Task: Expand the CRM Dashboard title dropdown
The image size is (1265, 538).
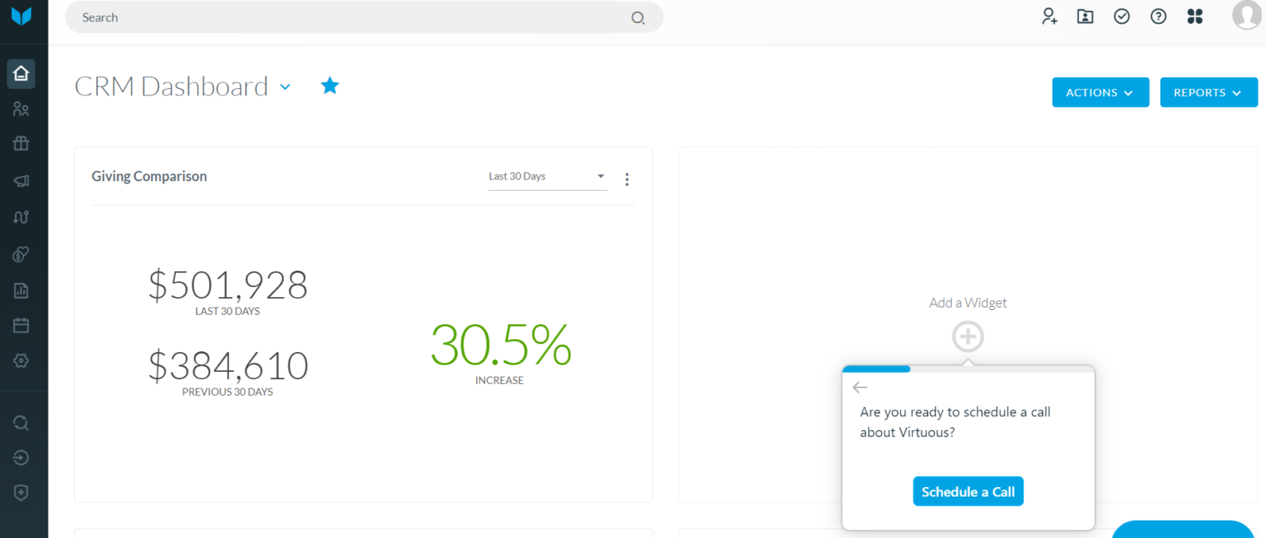Action: [x=285, y=86]
